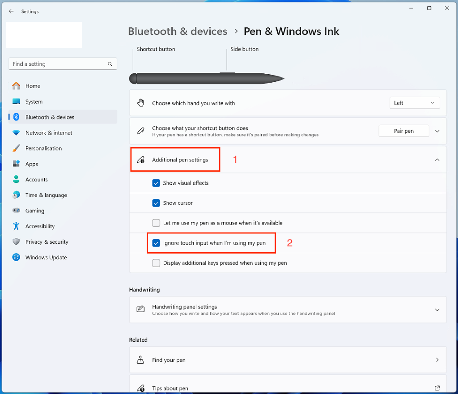The width and height of the screenshot is (458, 394).
Task: Click the Apps sidebar entry
Action: pyautogui.click(x=63, y=164)
